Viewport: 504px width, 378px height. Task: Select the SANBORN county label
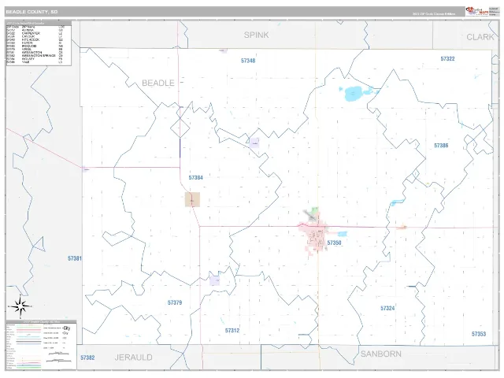pyautogui.click(x=381, y=354)
